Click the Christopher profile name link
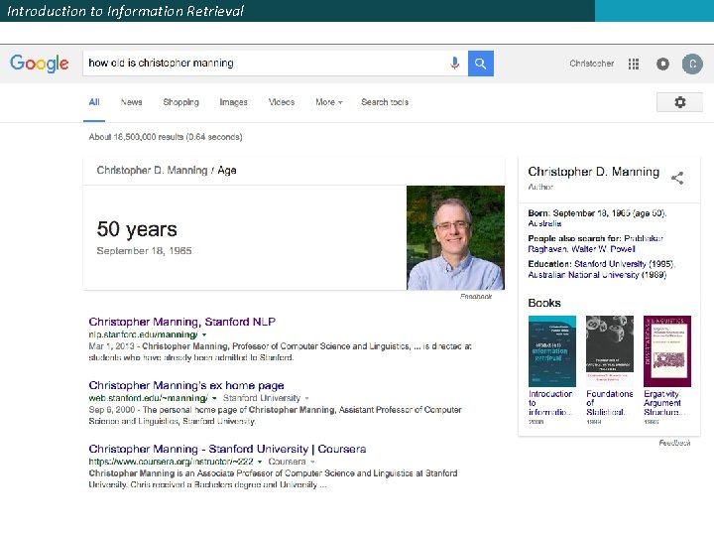The width and height of the screenshot is (714, 536). tap(591, 64)
